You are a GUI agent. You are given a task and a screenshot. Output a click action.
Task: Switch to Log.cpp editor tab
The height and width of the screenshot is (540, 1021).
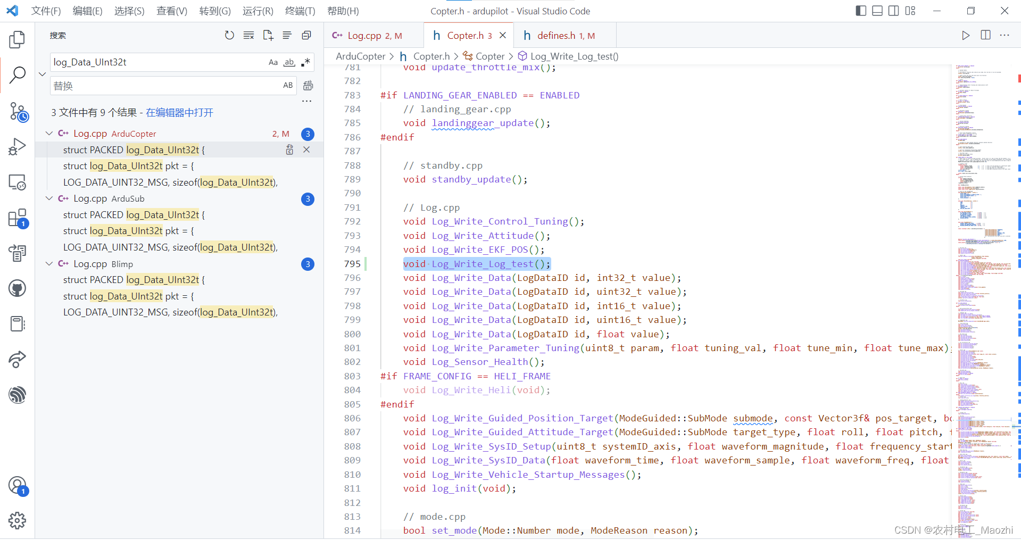(373, 36)
